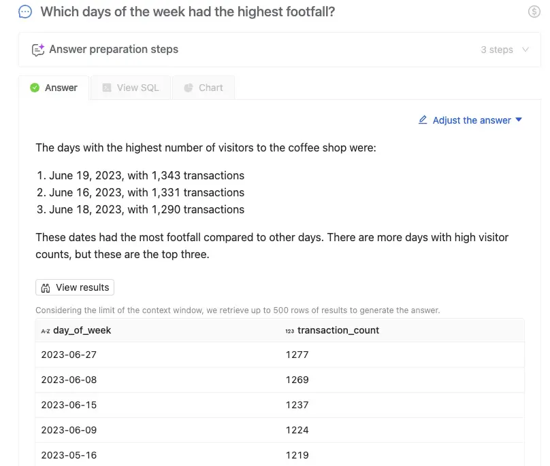
Task: Select the 2023-05-16 date cell
Action: point(69,455)
